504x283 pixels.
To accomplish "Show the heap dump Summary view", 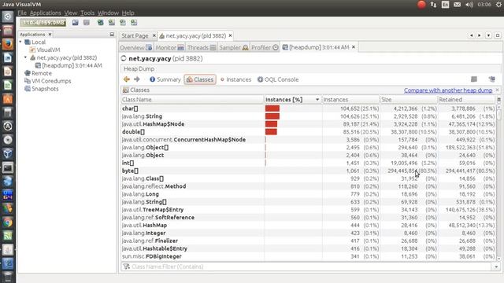I will click(x=165, y=79).
